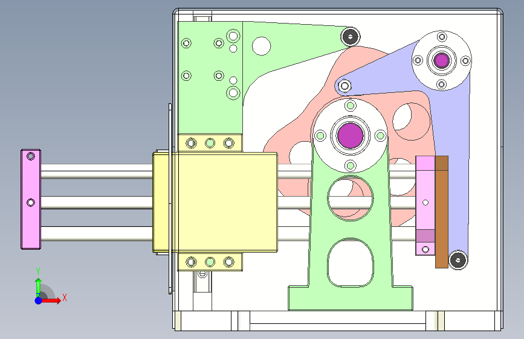Pick the black roller at the blue arm's lower end
The height and width of the screenshot is (339, 524).
[x=458, y=260]
